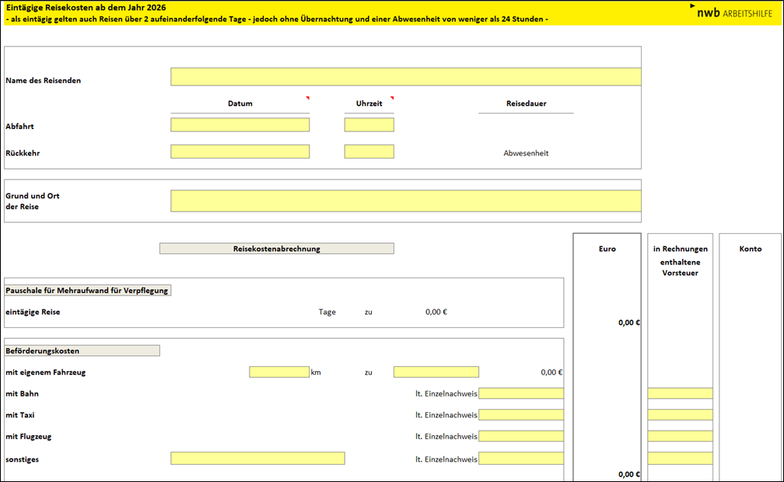Click the mit Flugzeug Einzelnachweis amount field

pos(520,436)
